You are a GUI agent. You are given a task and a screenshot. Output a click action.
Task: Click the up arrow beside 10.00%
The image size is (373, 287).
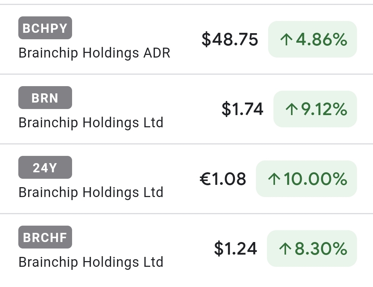pyautogui.click(x=274, y=179)
